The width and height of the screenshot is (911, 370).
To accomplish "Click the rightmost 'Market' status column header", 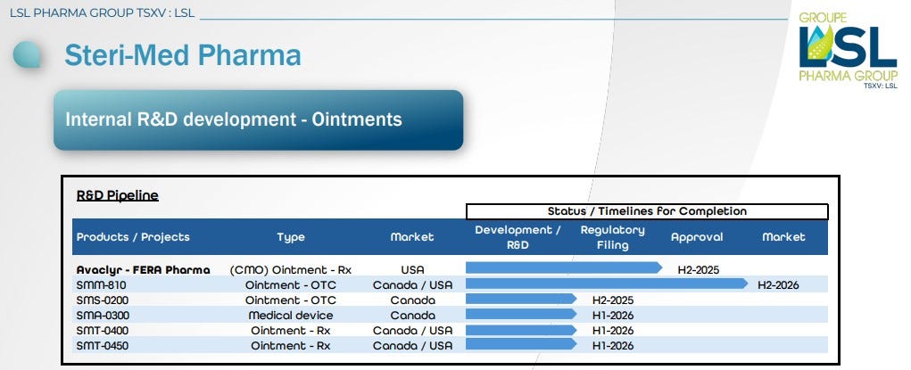I will (x=783, y=237).
